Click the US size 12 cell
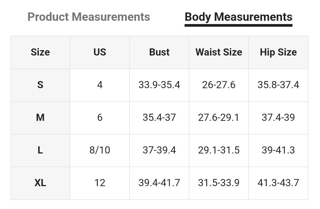The width and height of the screenshot is (320, 209). pos(100,183)
